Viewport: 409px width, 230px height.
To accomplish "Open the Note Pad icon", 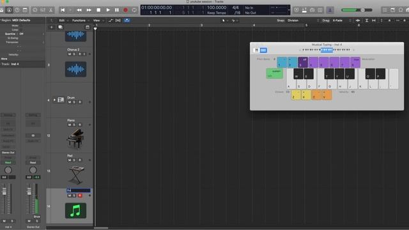I will tap(393, 10).
